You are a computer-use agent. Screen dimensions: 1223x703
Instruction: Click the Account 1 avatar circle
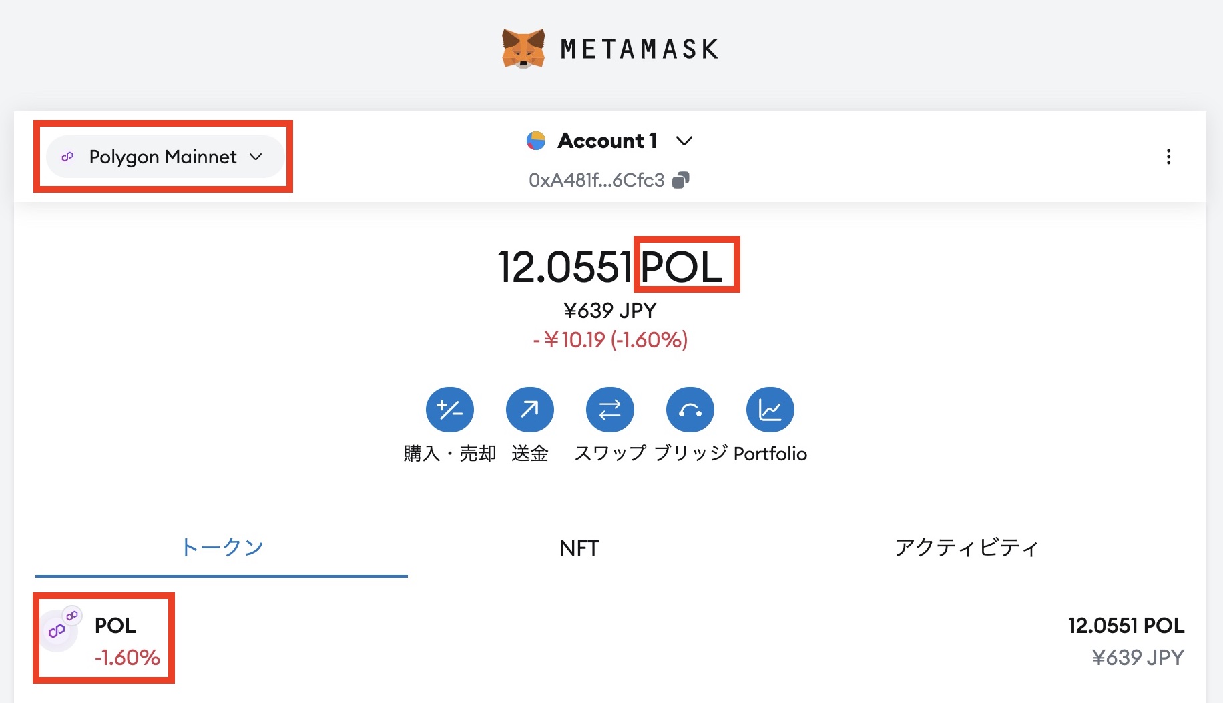point(536,141)
